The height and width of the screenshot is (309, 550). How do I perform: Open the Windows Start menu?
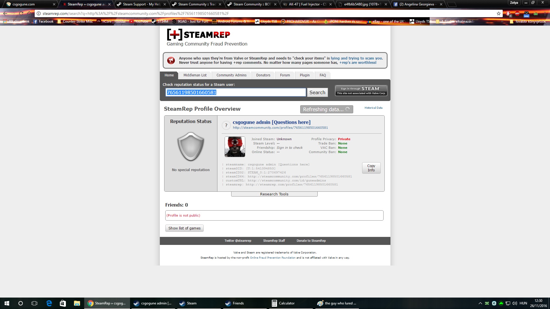[7, 303]
